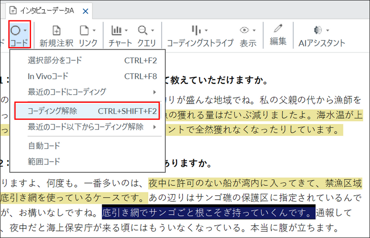Click the コーディングストライプ stripes icon
The image size is (370, 238).
click(x=196, y=30)
